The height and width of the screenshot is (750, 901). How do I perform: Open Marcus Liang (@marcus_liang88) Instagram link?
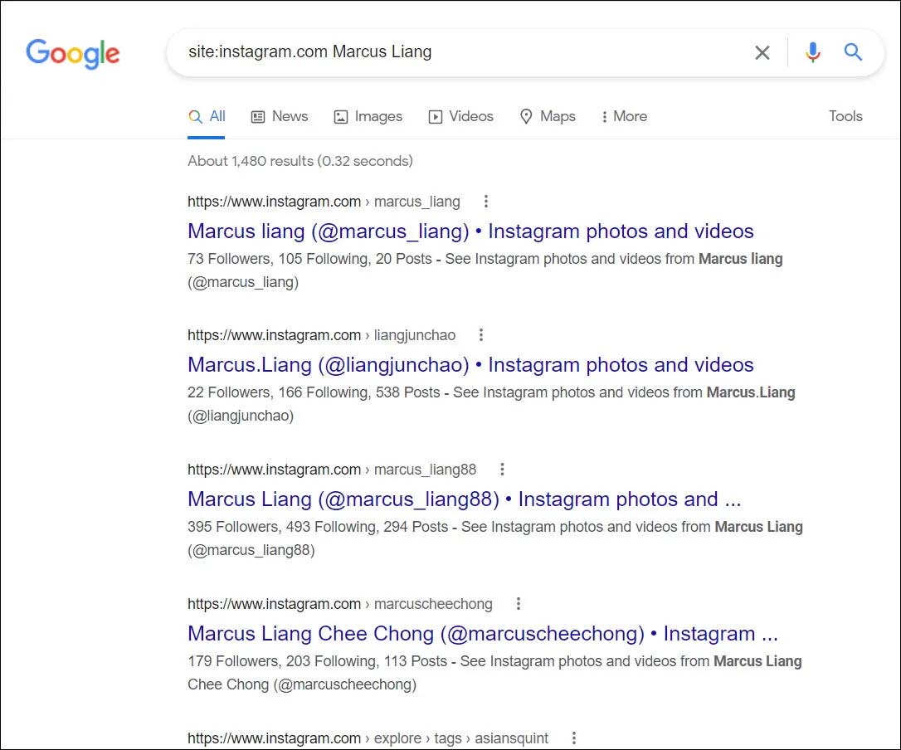[x=465, y=499]
